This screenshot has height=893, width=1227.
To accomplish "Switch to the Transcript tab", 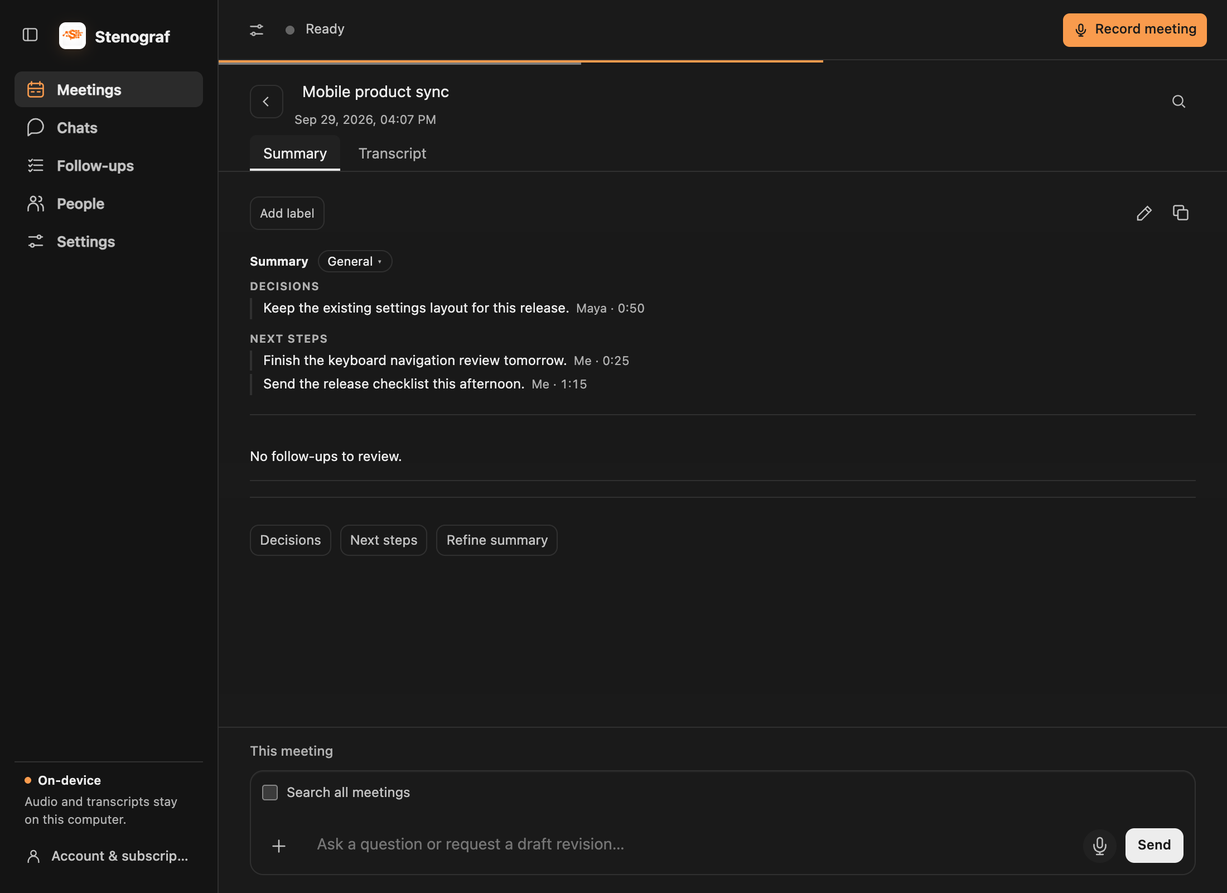I will click(x=392, y=153).
